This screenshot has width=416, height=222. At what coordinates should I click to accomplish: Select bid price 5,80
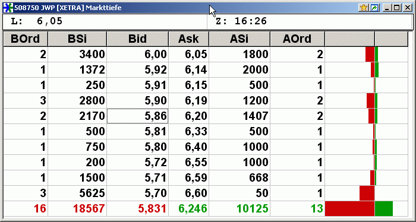[x=137, y=147]
